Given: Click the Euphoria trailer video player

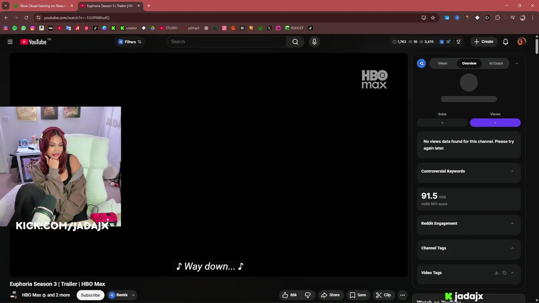Looking at the screenshot, I should pos(209,165).
